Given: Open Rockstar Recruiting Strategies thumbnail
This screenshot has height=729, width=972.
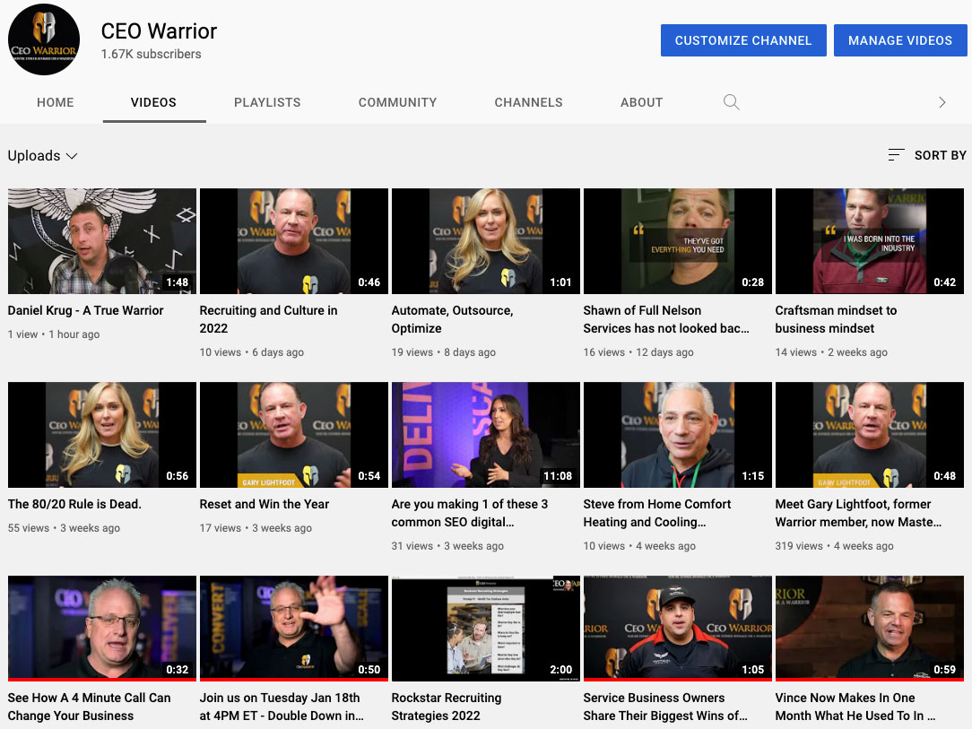Looking at the screenshot, I should [x=485, y=628].
